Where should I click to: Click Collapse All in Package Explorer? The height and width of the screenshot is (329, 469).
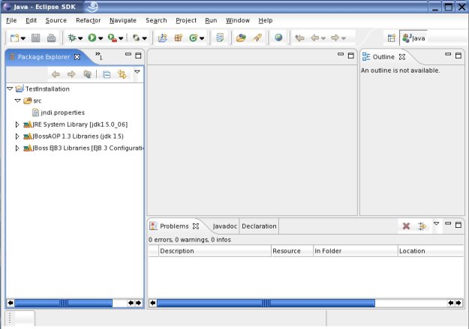click(107, 74)
